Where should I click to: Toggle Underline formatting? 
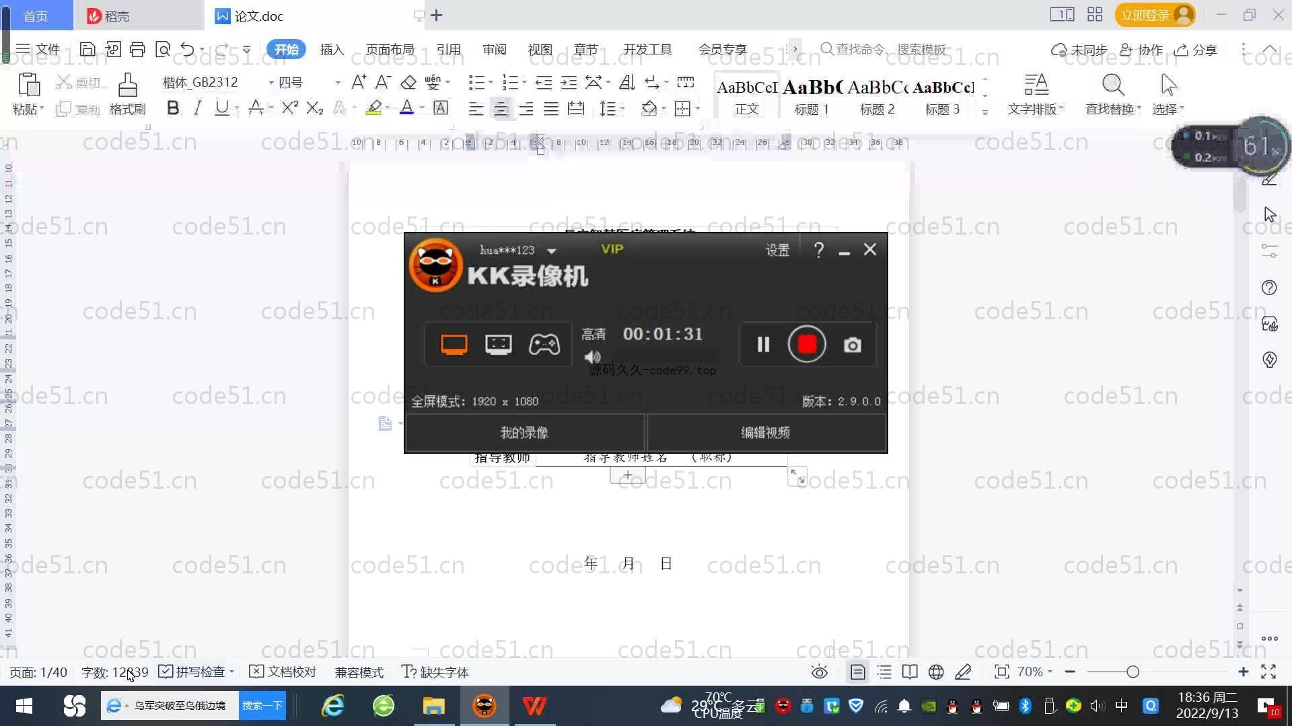[x=221, y=108]
